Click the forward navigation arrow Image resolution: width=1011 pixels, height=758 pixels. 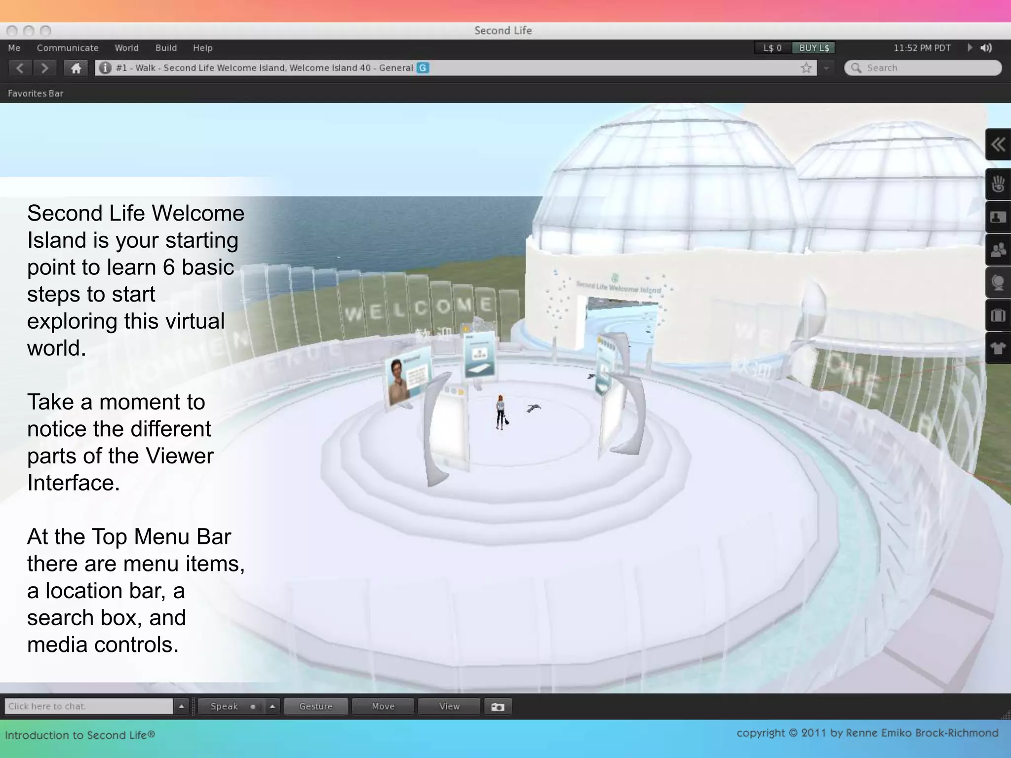(x=44, y=68)
